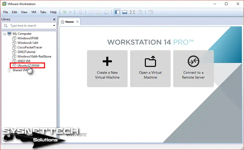The image size is (244, 150).
Task: Open the Help menu
Action: (53, 12)
